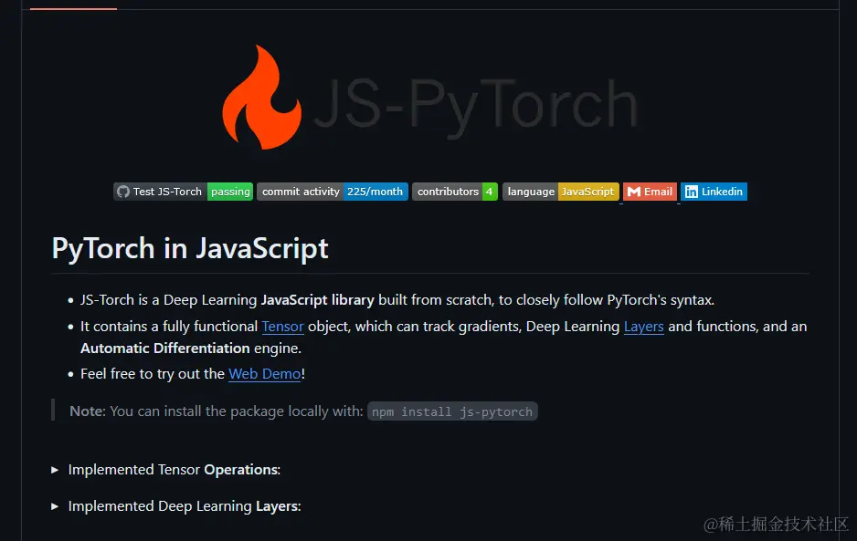Click the bold text Automatic Differentiation
Image resolution: width=857 pixels, height=541 pixels.
(x=165, y=349)
